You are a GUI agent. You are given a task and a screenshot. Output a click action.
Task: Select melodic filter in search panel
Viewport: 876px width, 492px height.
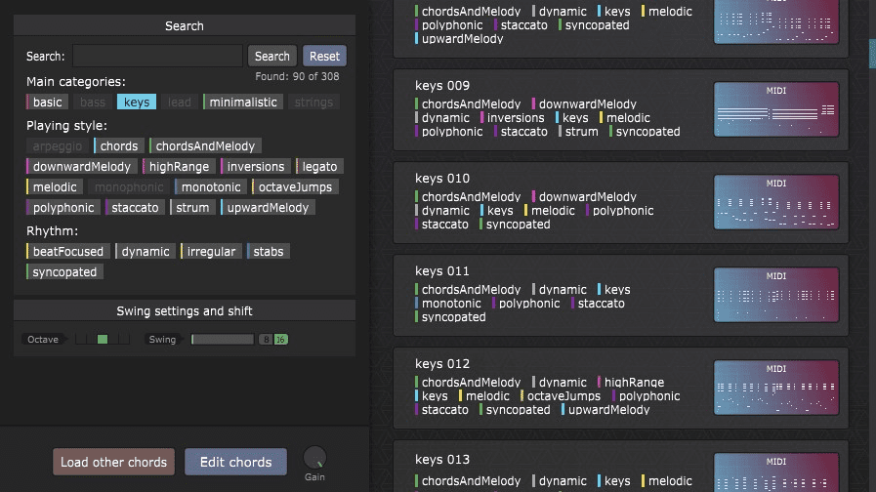click(54, 187)
